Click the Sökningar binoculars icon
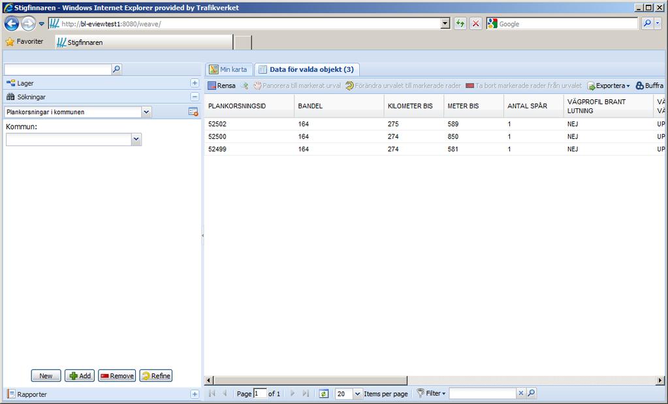This screenshot has width=668, height=404. point(10,97)
